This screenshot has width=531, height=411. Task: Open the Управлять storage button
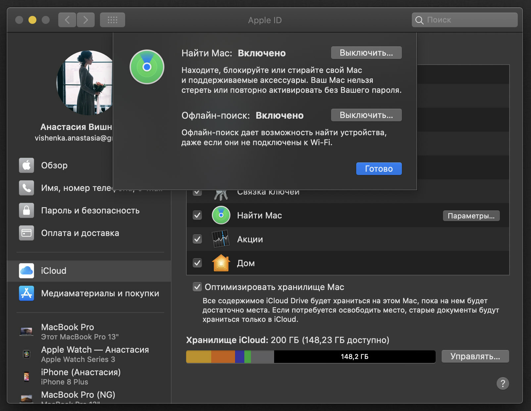point(475,356)
